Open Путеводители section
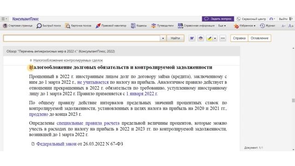This screenshot has height=166, width=295. 162,26
